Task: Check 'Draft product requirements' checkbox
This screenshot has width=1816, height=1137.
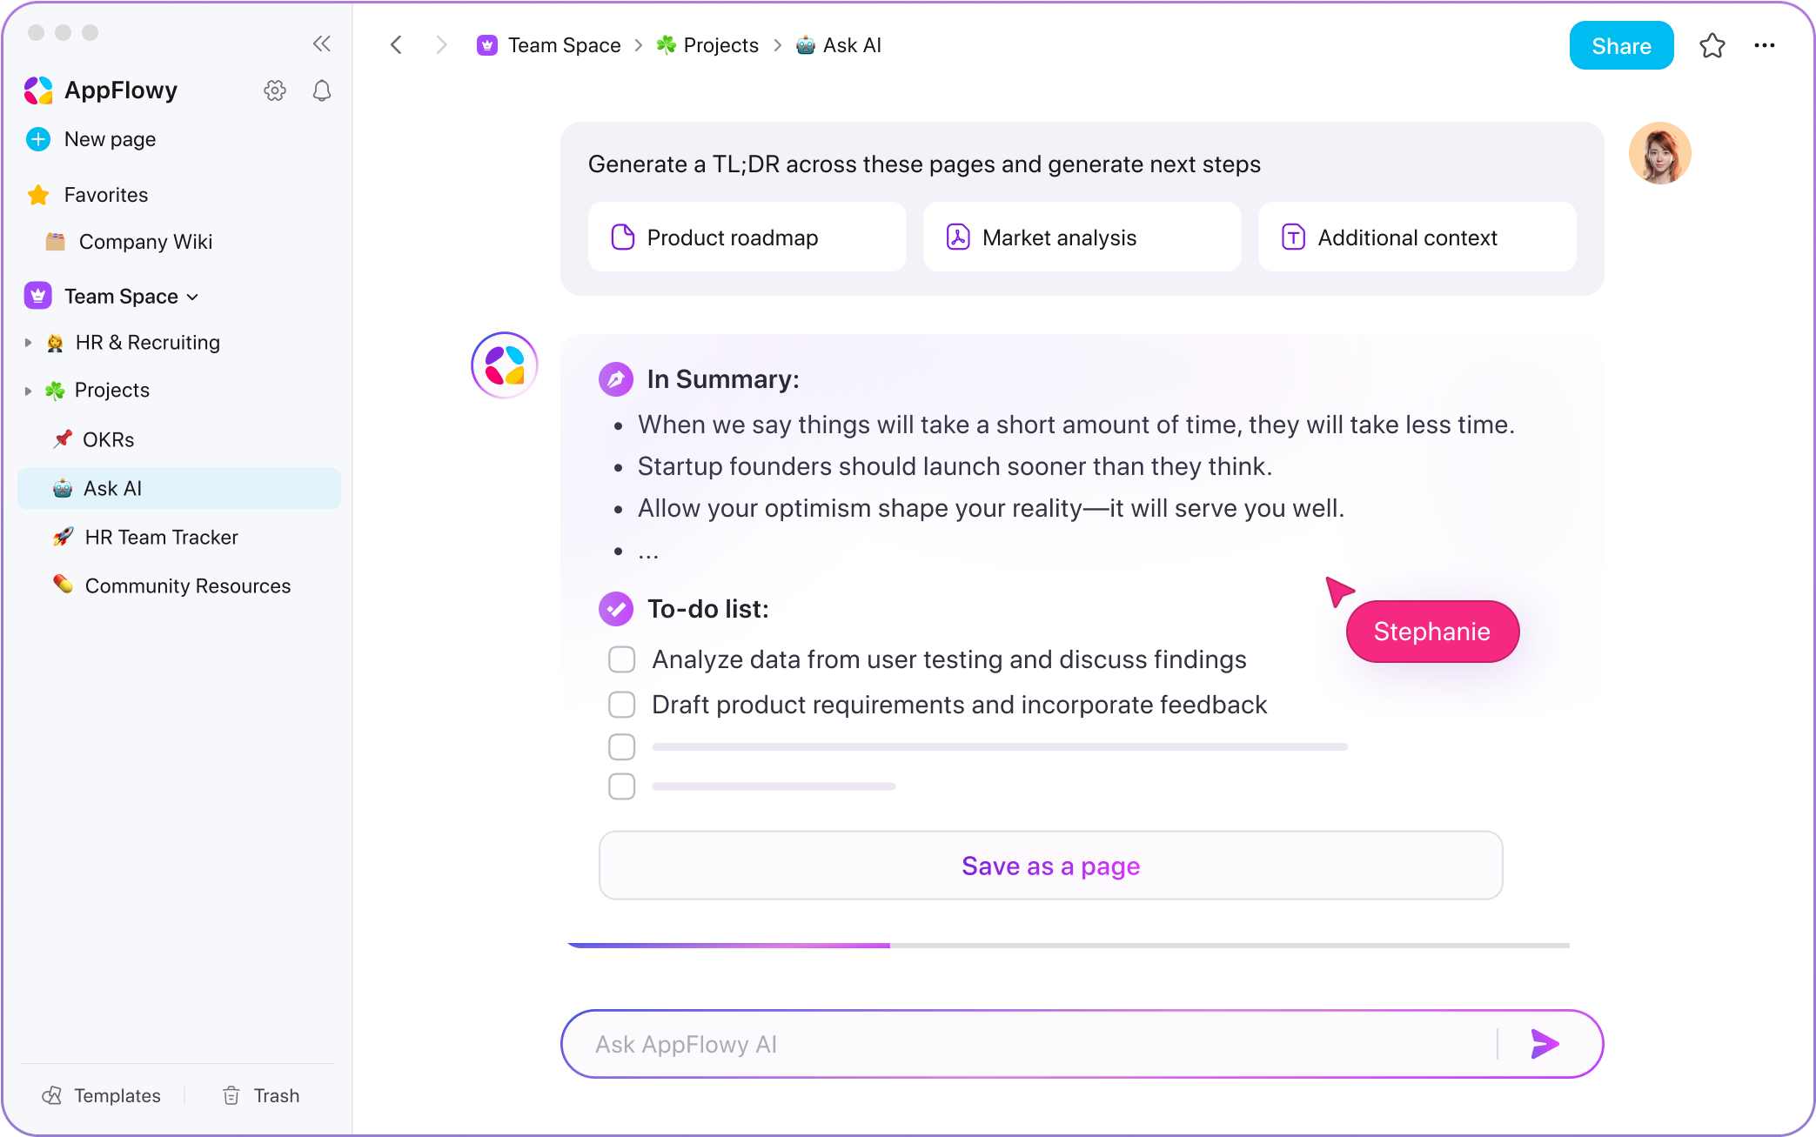Action: [x=621, y=705]
